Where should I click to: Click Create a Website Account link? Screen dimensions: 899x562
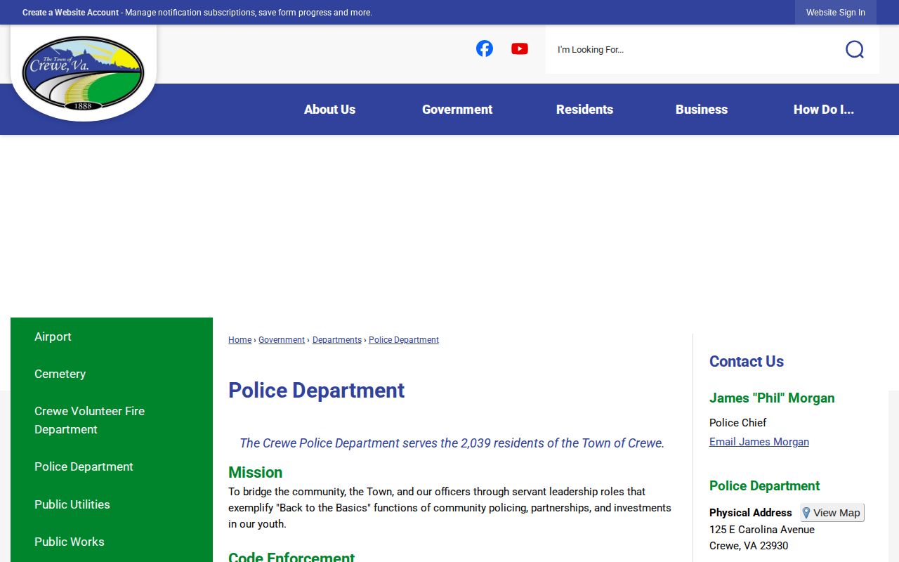pyautogui.click(x=70, y=13)
